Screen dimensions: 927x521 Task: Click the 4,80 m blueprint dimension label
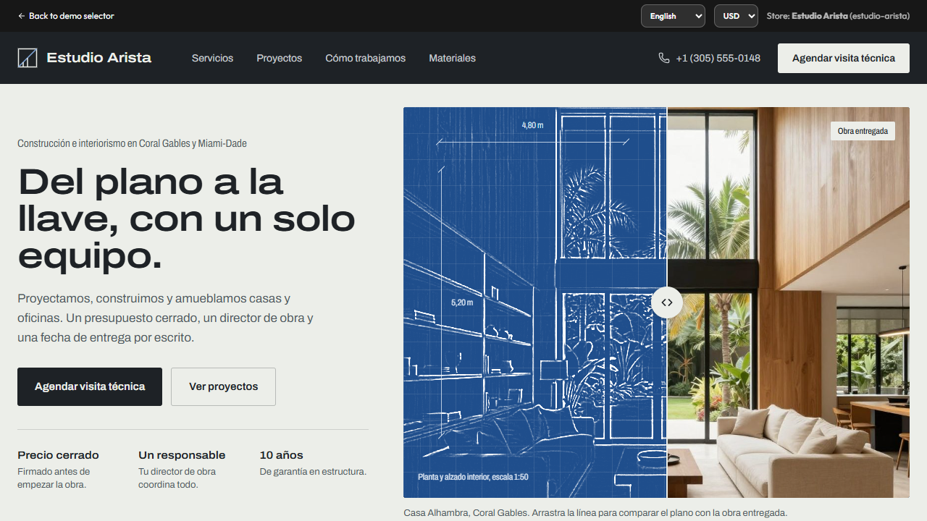532,125
